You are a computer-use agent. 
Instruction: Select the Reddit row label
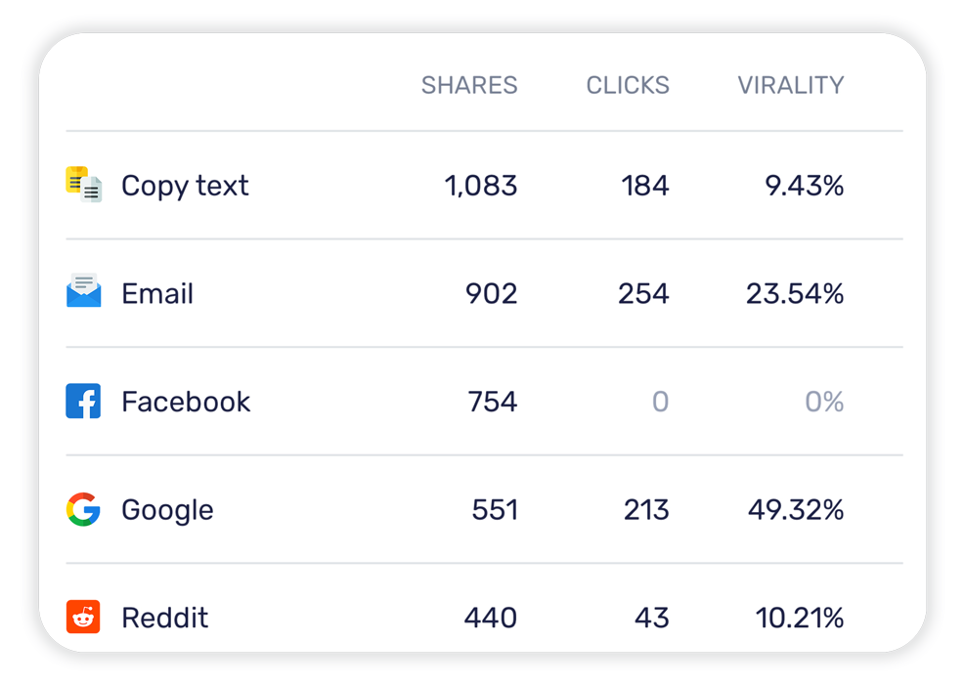point(165,618)
